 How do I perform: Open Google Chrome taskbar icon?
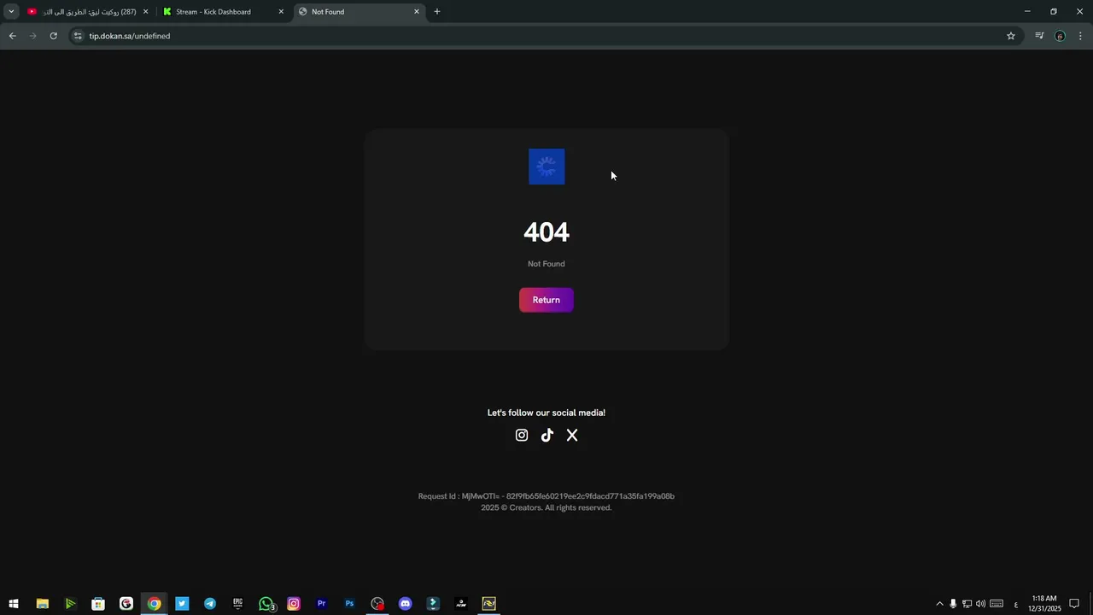pos(154,604)
